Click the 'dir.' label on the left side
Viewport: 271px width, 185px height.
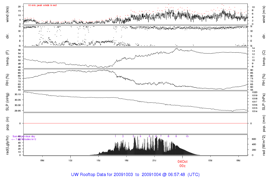7,36
